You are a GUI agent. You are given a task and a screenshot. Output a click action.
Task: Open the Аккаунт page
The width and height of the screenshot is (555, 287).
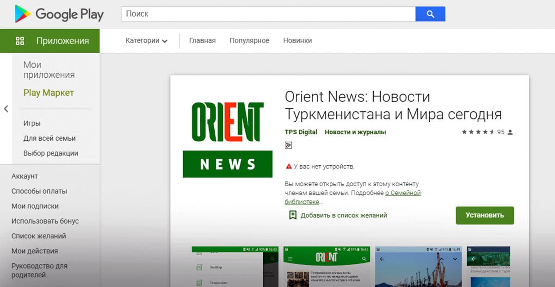click(25, 176)
